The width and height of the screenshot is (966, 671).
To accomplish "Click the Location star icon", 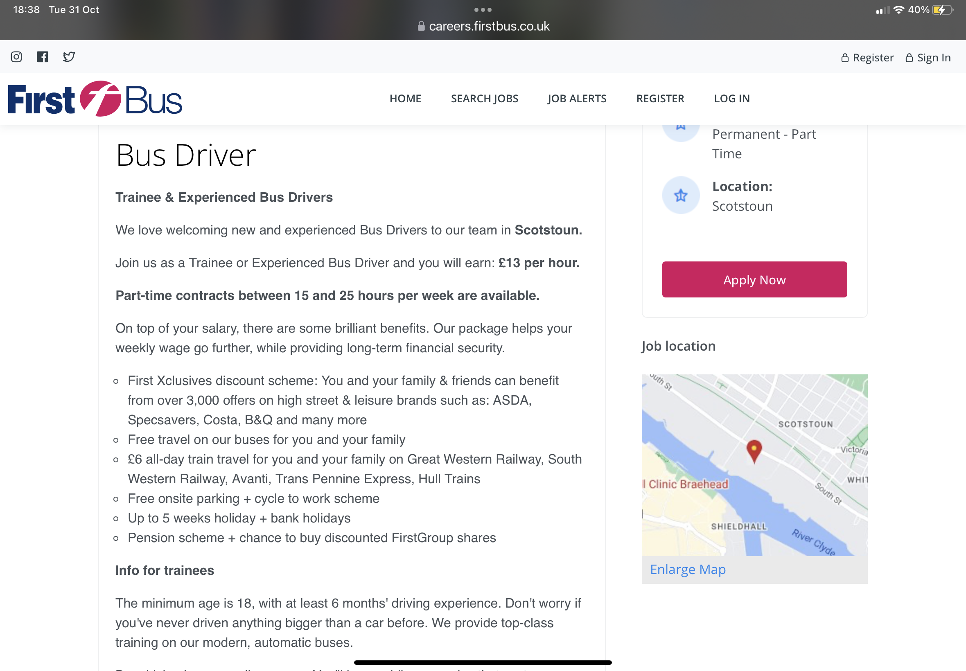I will 680,196.
